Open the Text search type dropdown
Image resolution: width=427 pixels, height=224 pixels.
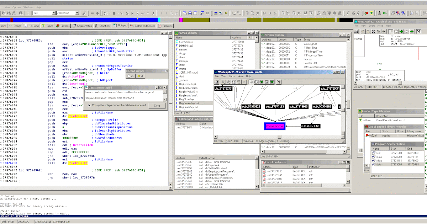click(54, 13)
